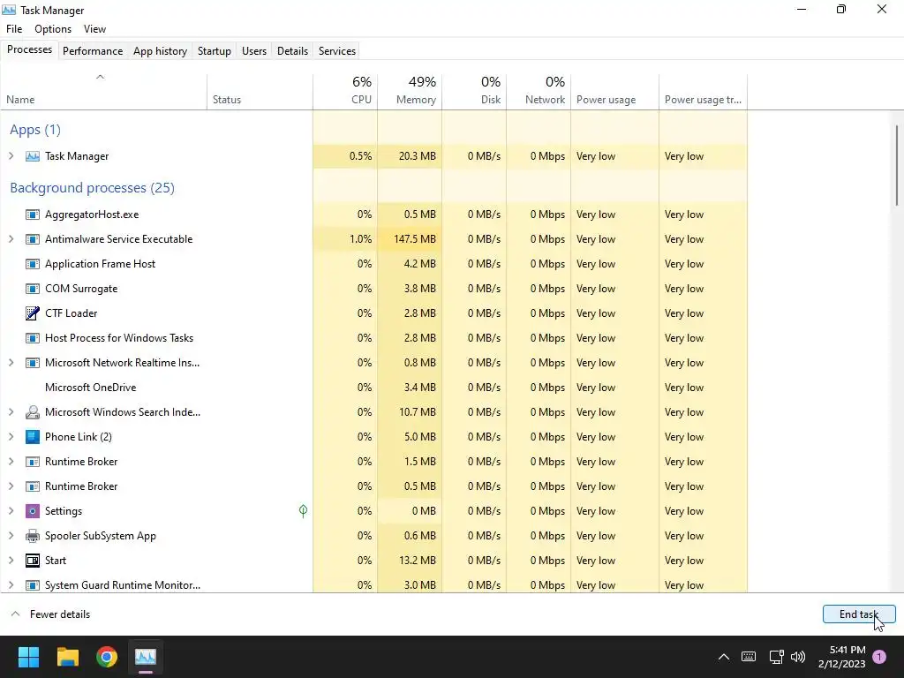Viewport: 904px width, 678px height.
Task: Expand the 1.5 MB Runtime Broker row
Action: 11,462
